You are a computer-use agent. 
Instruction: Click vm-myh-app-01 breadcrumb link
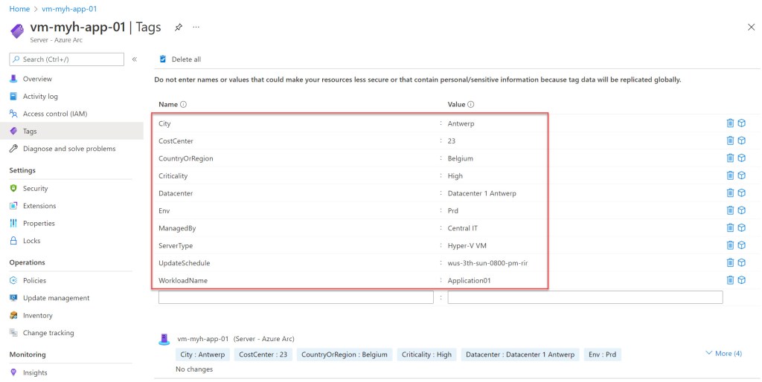[70, 9]
